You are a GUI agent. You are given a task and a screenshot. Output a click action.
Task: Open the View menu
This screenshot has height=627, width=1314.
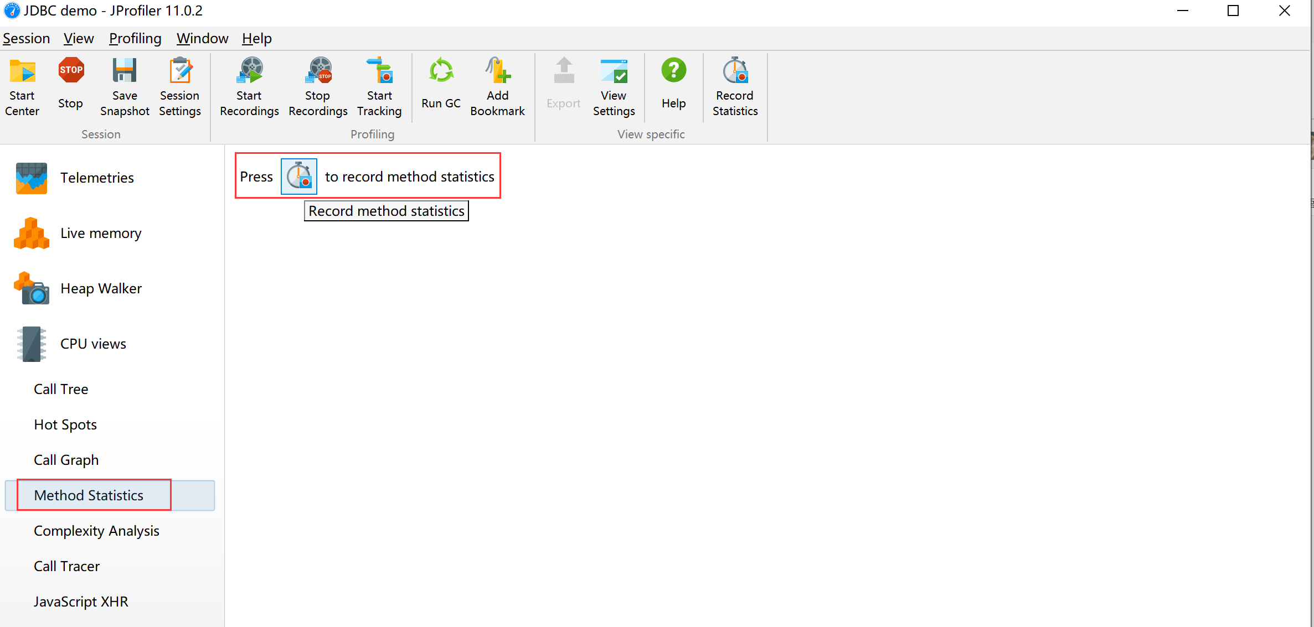point(79,38)
